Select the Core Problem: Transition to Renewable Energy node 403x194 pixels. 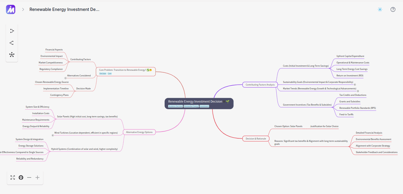point(126,72)
